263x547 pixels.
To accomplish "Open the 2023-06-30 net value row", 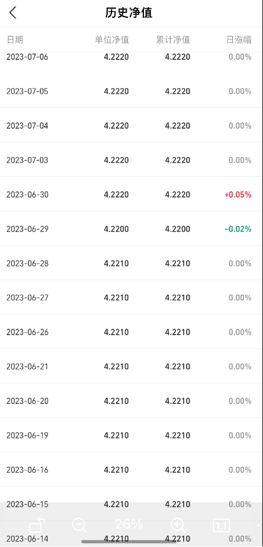I will point(131,194).
